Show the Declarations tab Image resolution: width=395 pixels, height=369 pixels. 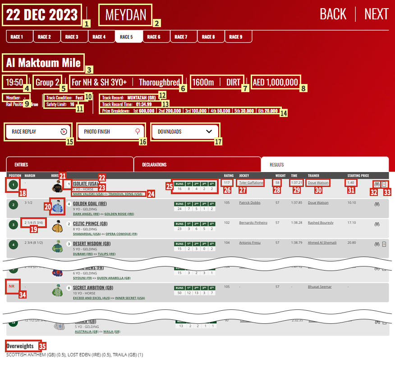197,165
